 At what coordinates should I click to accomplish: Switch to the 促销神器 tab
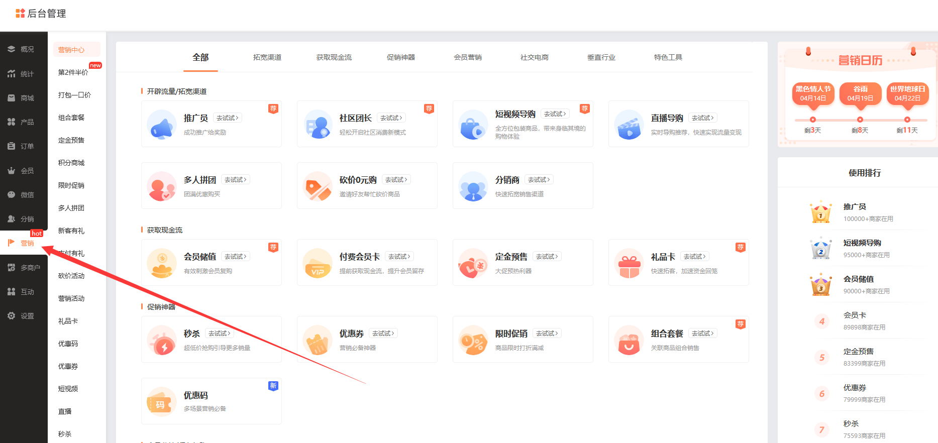pos(401,57)
